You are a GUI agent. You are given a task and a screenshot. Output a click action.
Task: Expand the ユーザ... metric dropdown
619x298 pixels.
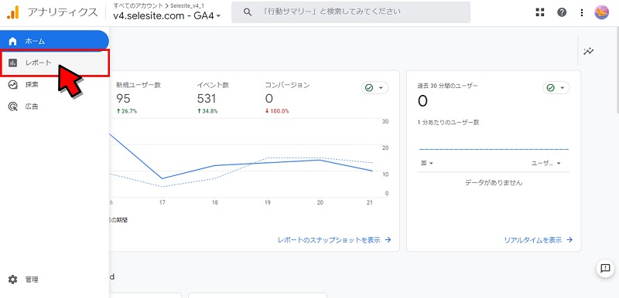click(x=546, y=164)
